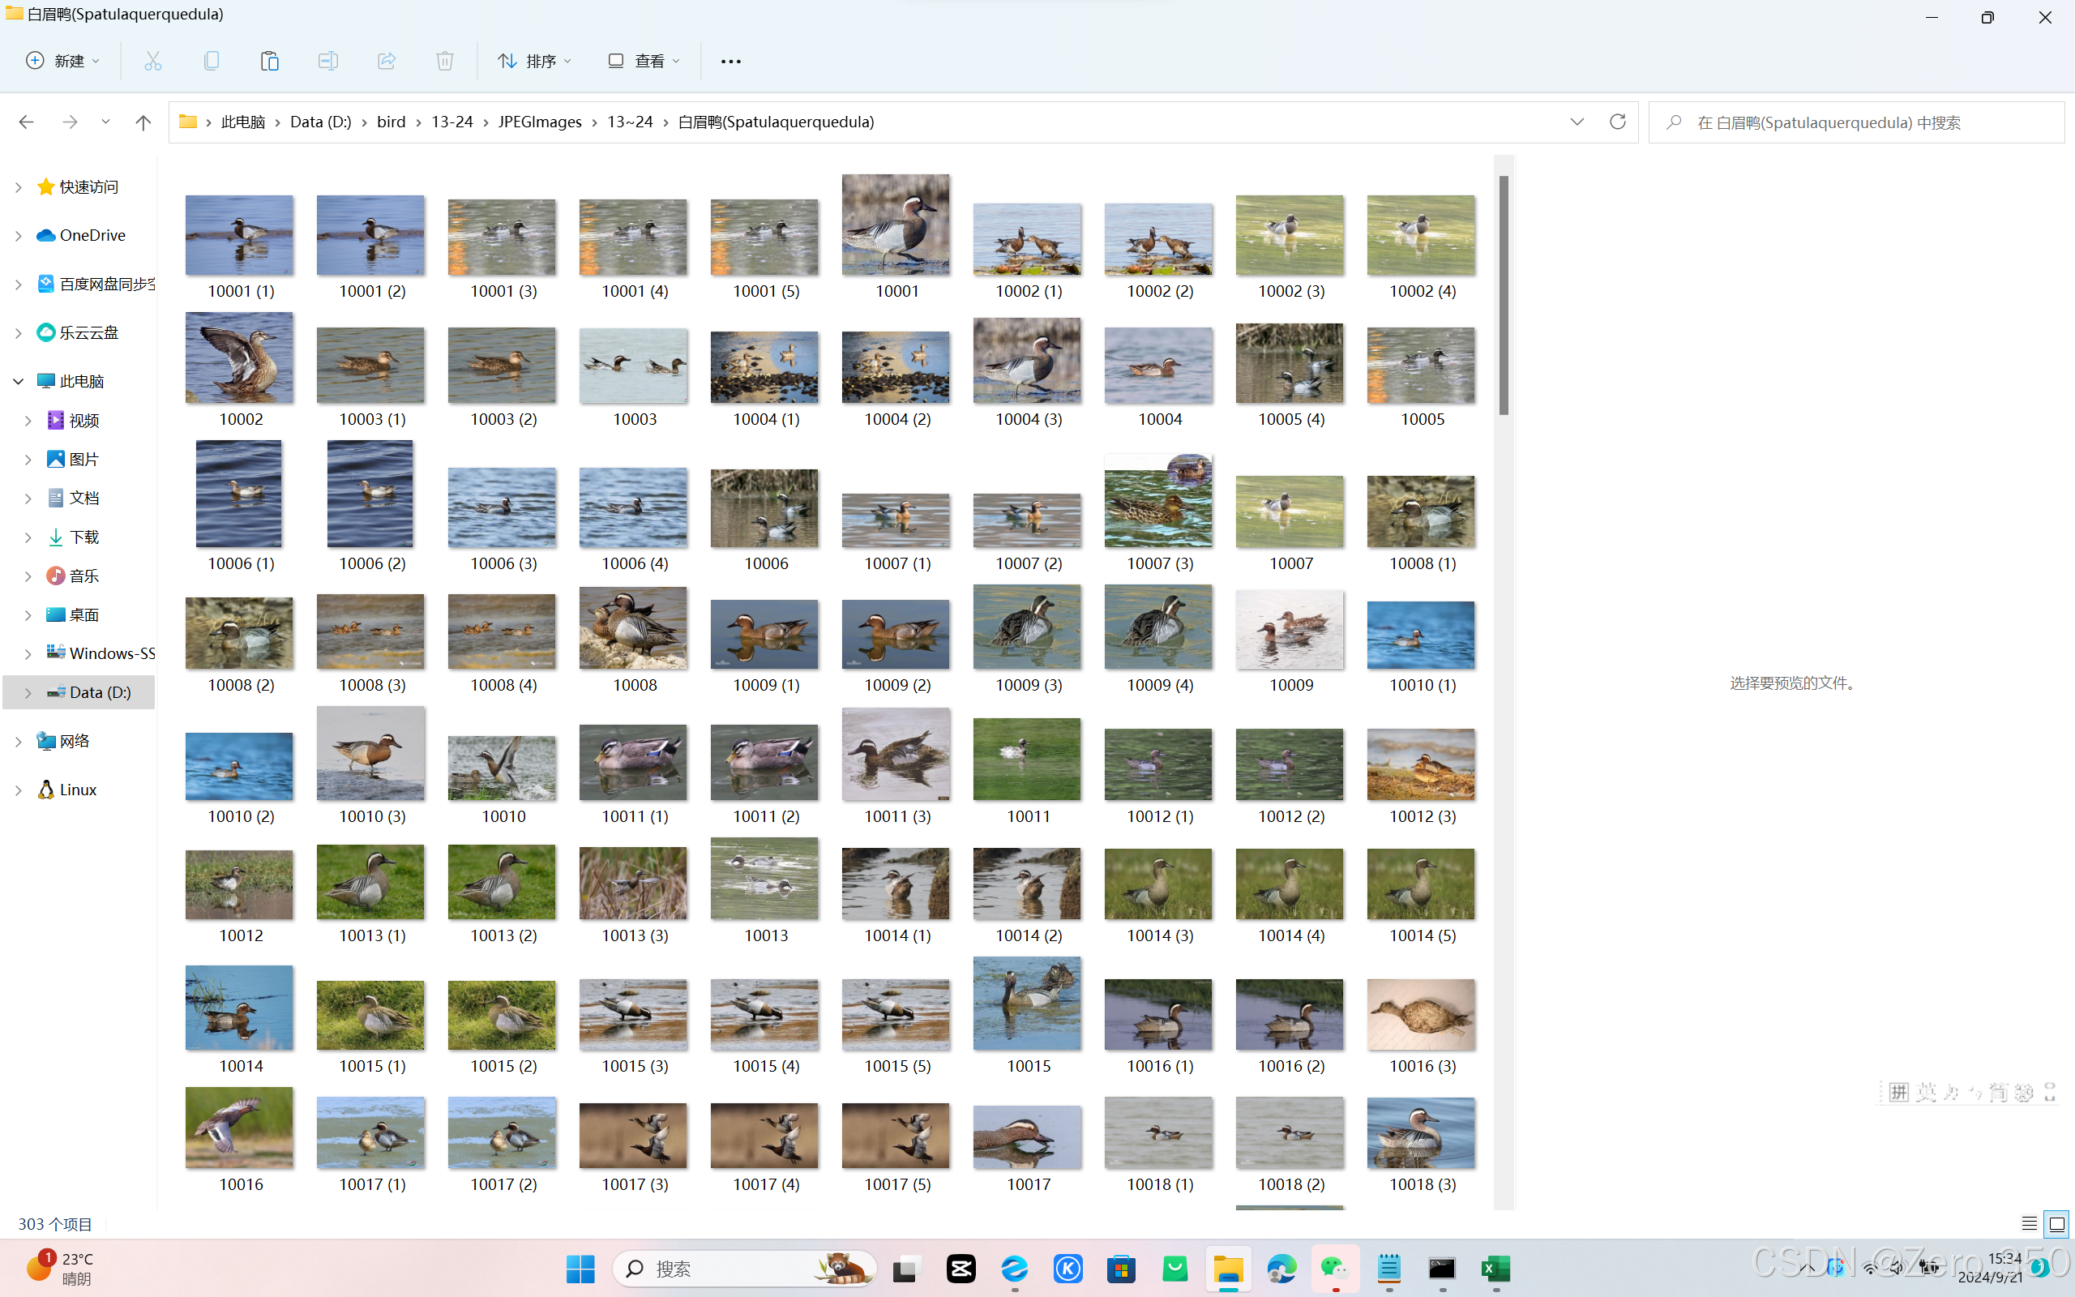Expand the 快速访问 tree node
Viewport: 2075px width, 1297px height.
click(18, 187)
